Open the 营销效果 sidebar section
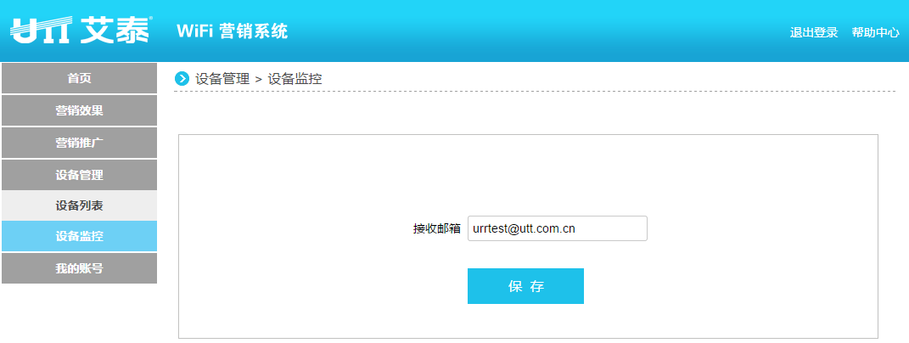This screenshot has height=343, width=909. [80, 110]
